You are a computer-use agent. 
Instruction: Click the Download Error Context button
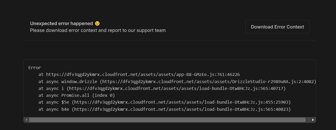click(x=277, y=27)
